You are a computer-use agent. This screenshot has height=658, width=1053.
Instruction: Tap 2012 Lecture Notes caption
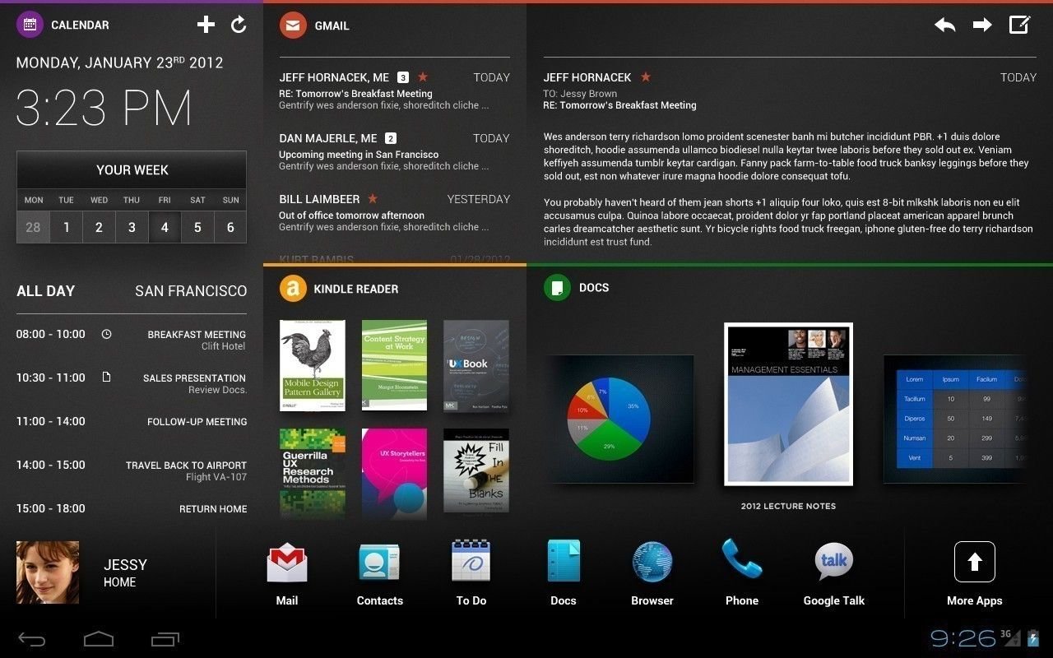coord(788,506)
